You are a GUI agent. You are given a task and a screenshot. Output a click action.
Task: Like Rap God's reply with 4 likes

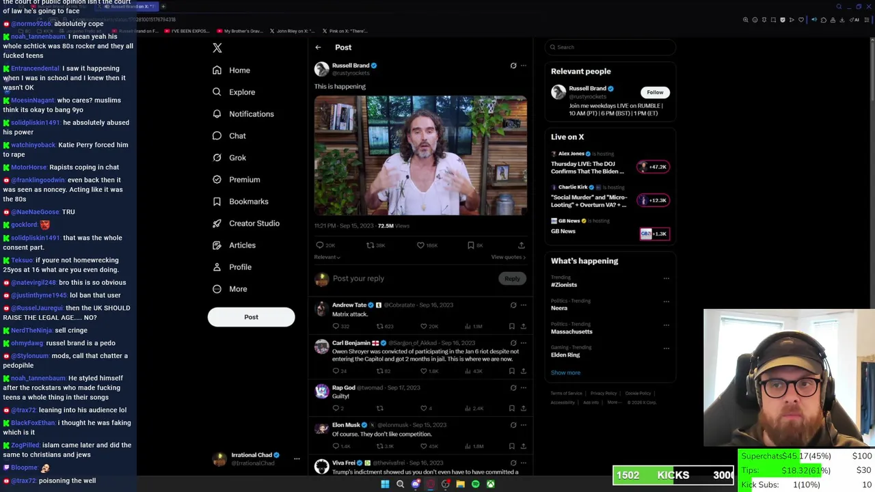[x=424, y=409]
